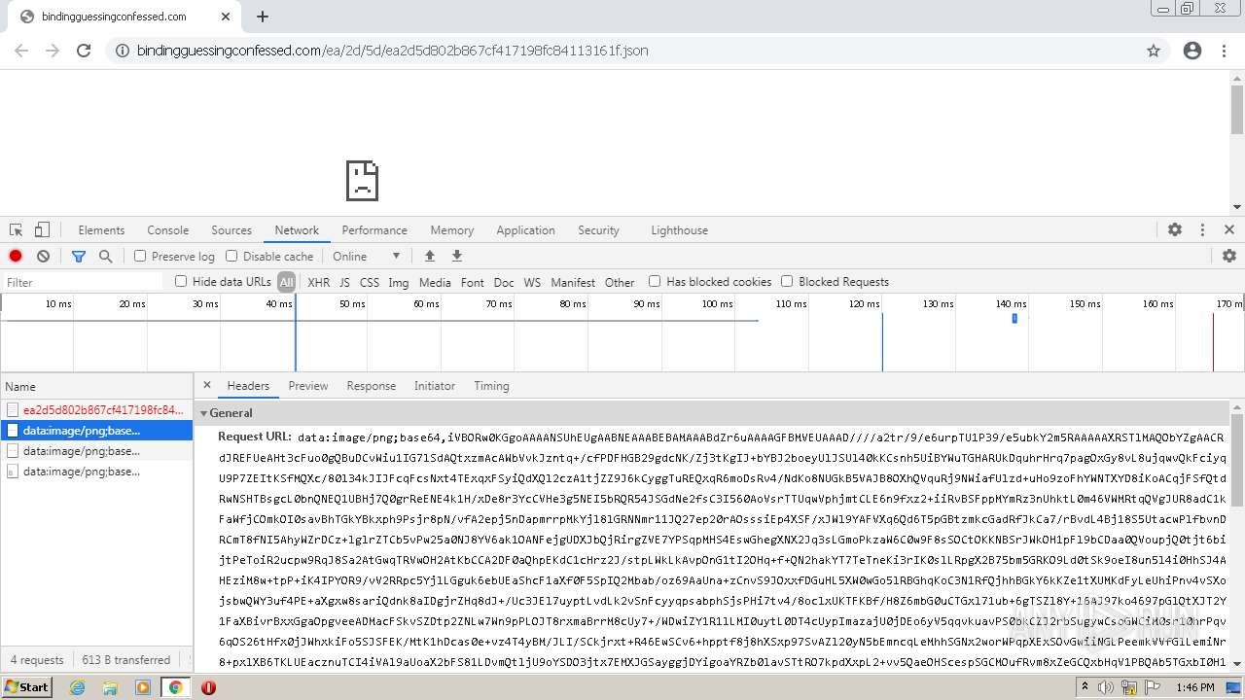The image size is (1245, 700).
Task: Open the Security tab
Action: click(x=598, y=230)
